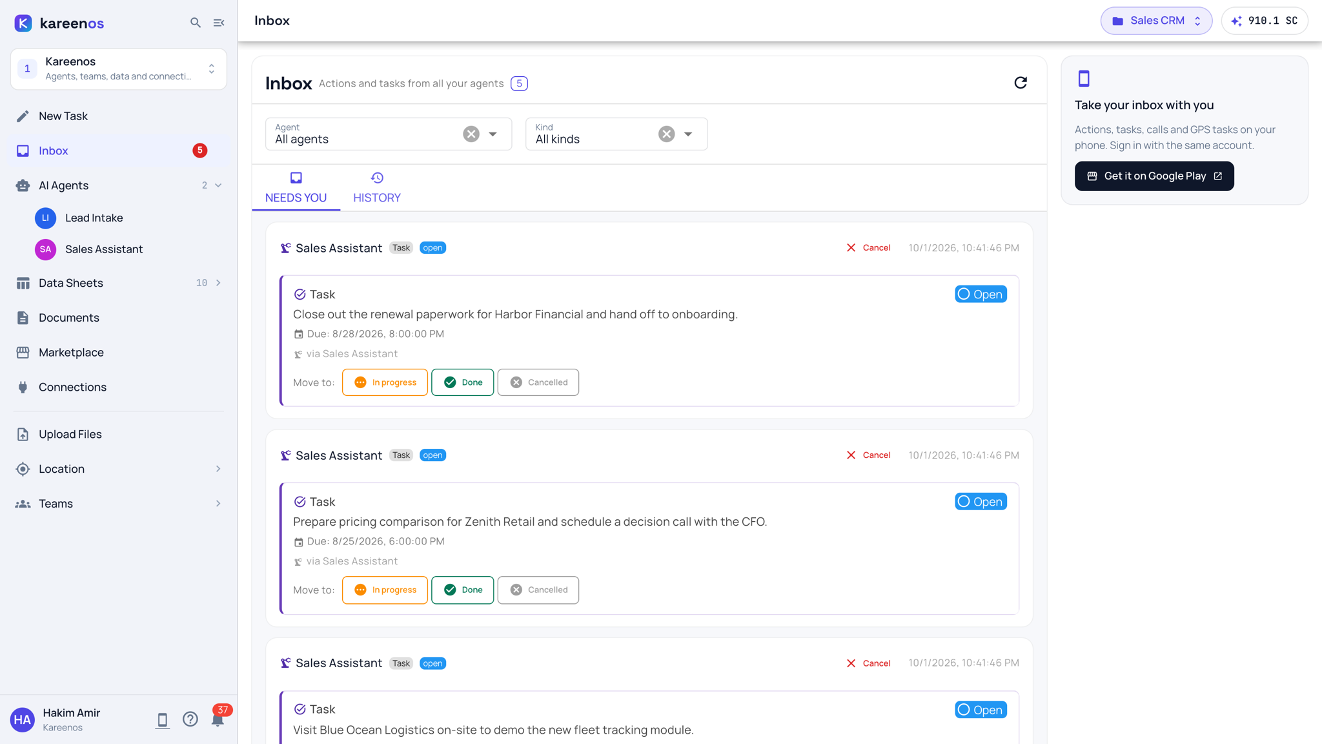The width and height of the screenshot is (1322, 744).
Task: Expand the Teams menu chevron
Action: click(x=218, y=504)
